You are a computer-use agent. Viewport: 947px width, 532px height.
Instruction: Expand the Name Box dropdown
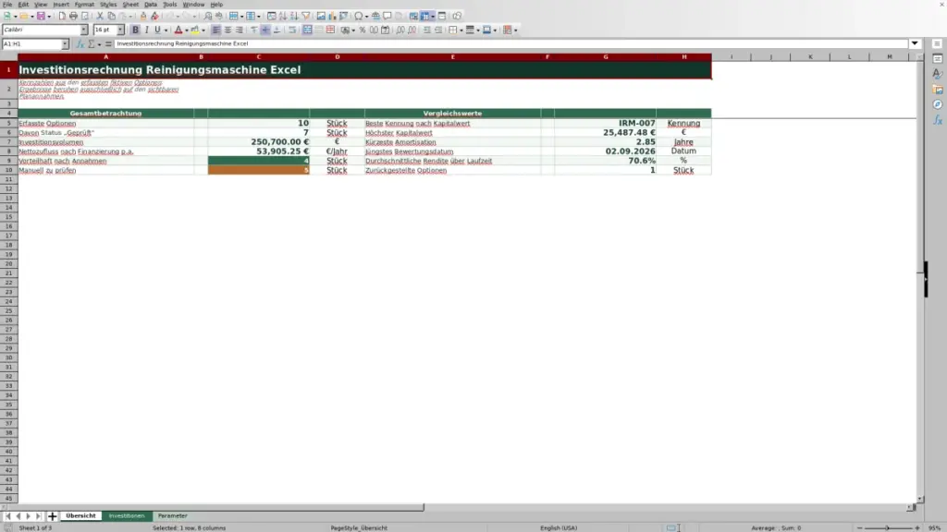[x=65, y=44]
